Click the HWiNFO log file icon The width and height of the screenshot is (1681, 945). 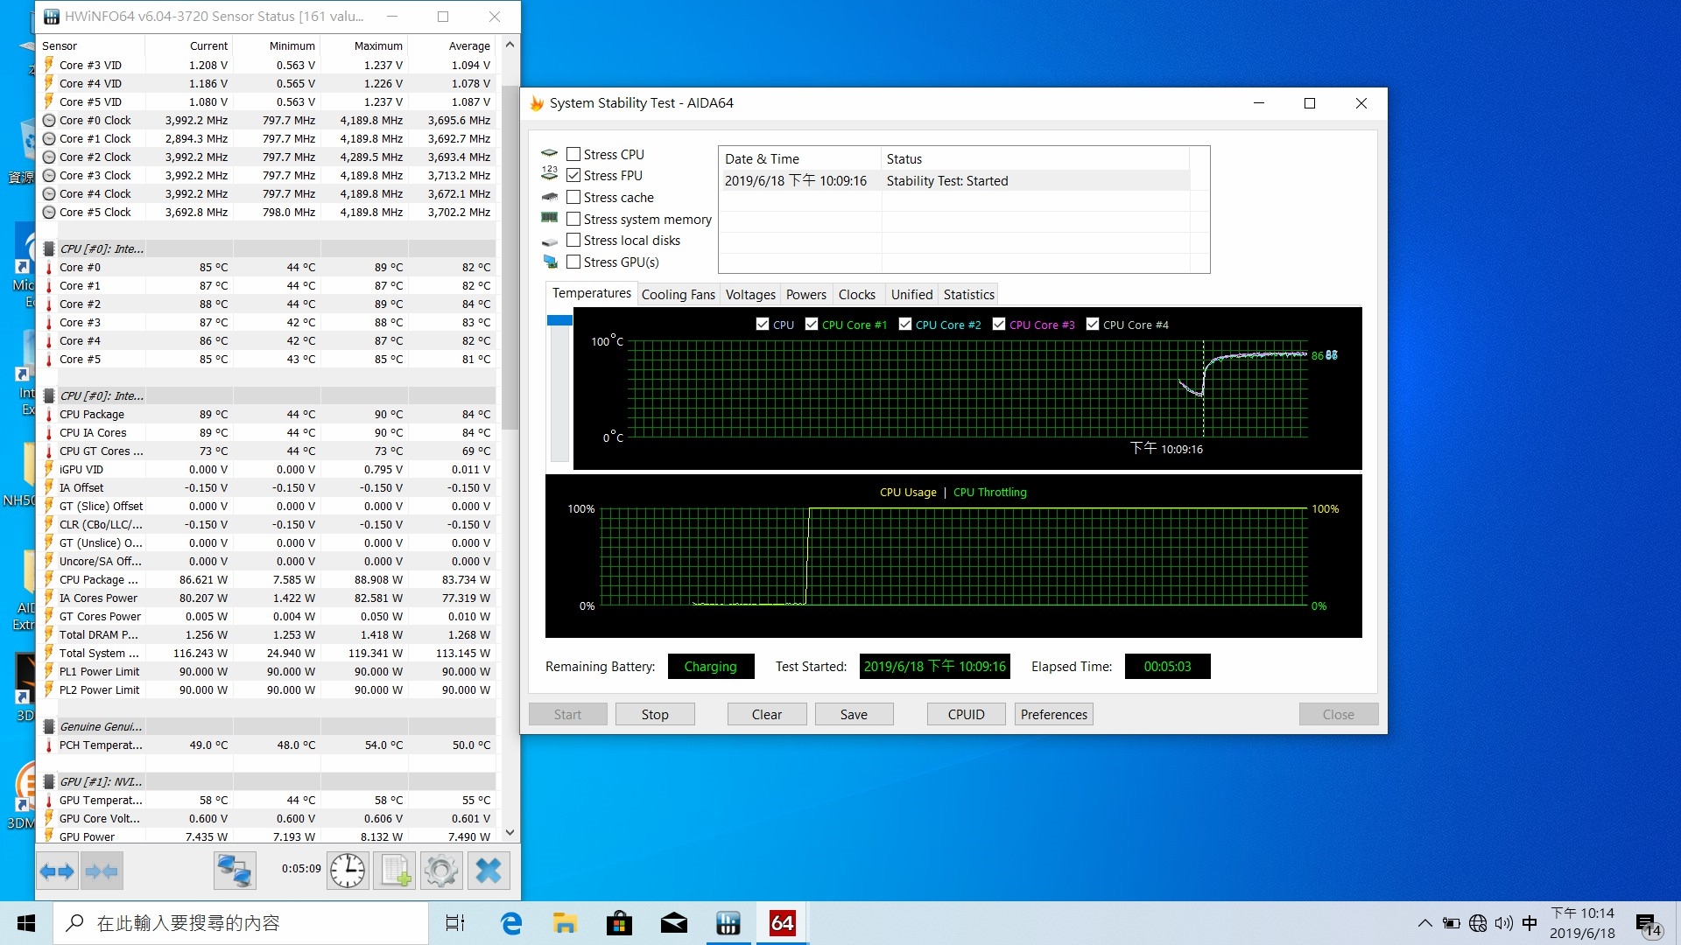(395, 871)
